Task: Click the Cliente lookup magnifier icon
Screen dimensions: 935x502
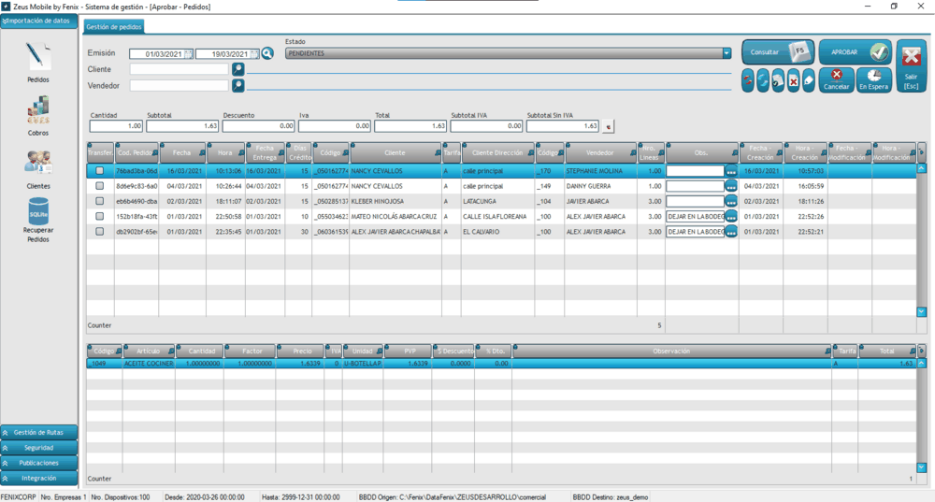Action: [x=237, y=69]
